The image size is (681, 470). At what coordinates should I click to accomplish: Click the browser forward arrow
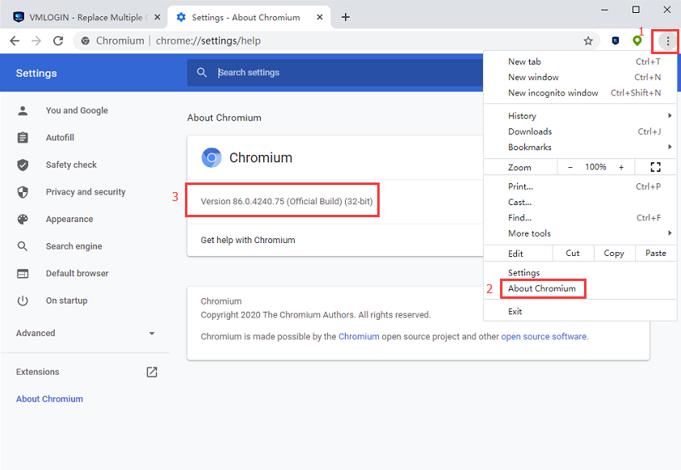[36, 41]
